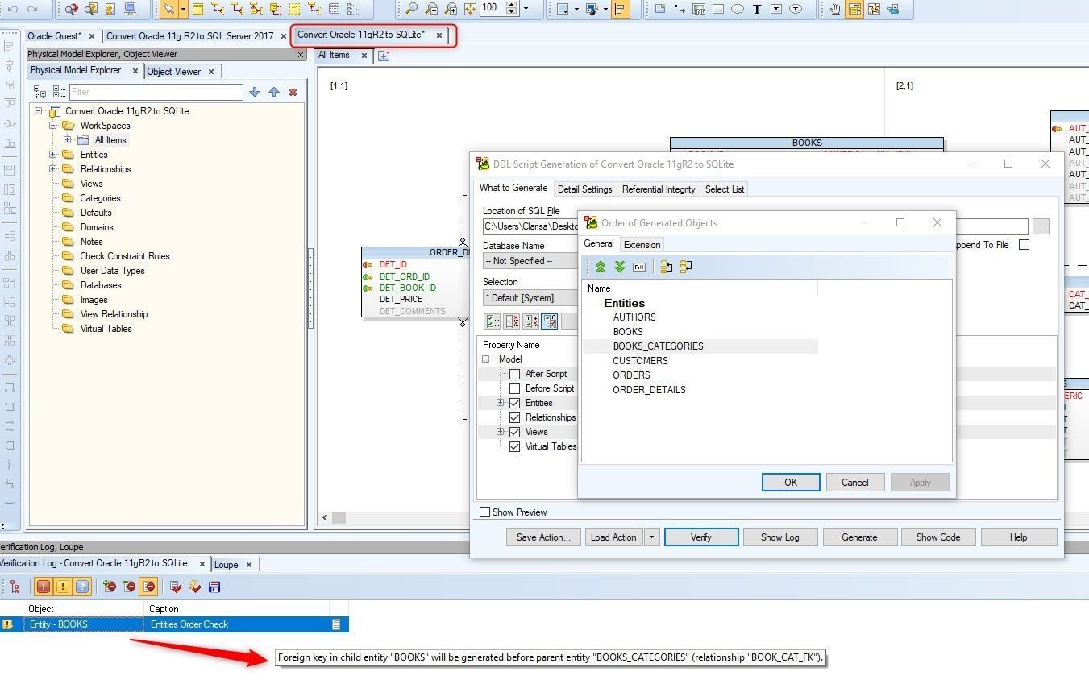Switch to Convert Oracle 11g R2 to SQL Server 2017 tab
Viewport: 1089px width, 684px height.
pyautogui.click(x=190, y=36)
